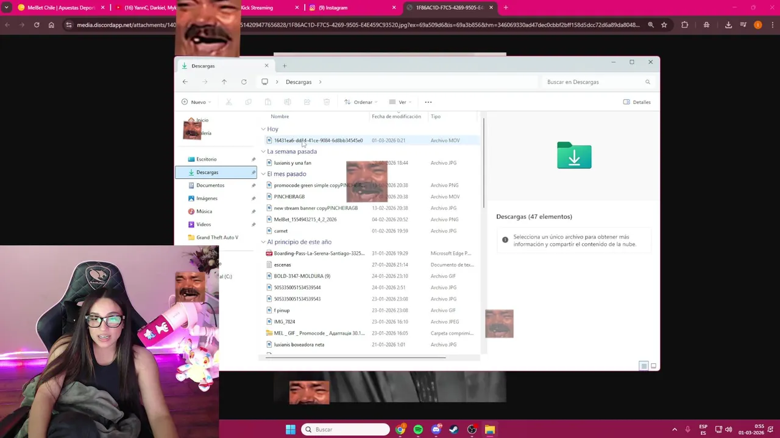Image resolution: width=780 pixels, height=438 pixels.
Task: Click the Share icon in Explorer toolbar
Action: 307,102
